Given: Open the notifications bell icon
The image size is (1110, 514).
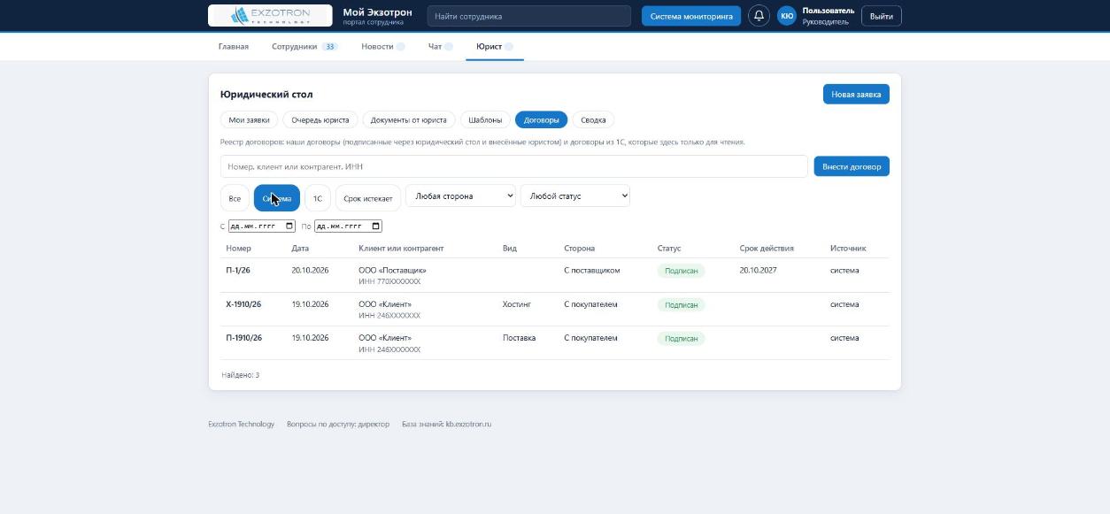Looking at the screenshot, I should [x=759, y=16].
